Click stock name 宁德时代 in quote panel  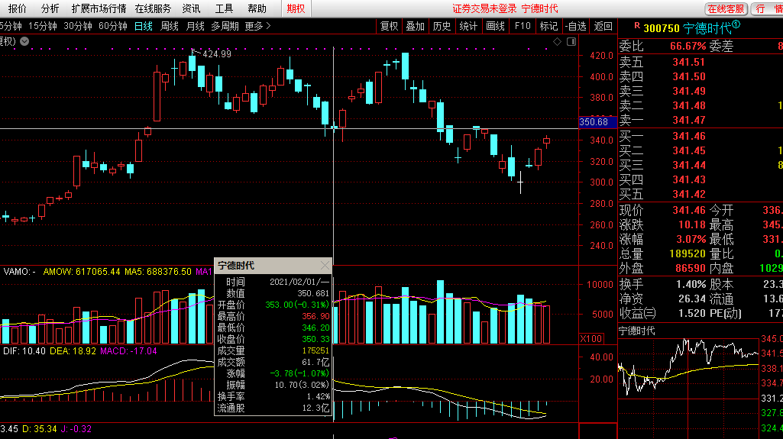click(x=707, y=28)
